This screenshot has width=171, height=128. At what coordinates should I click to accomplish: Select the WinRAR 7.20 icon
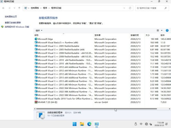tap(36, 102)
